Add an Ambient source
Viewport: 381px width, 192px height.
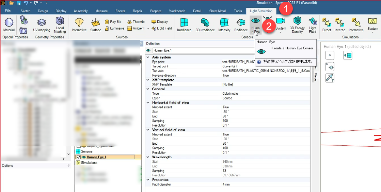click(x=136, y=28)
